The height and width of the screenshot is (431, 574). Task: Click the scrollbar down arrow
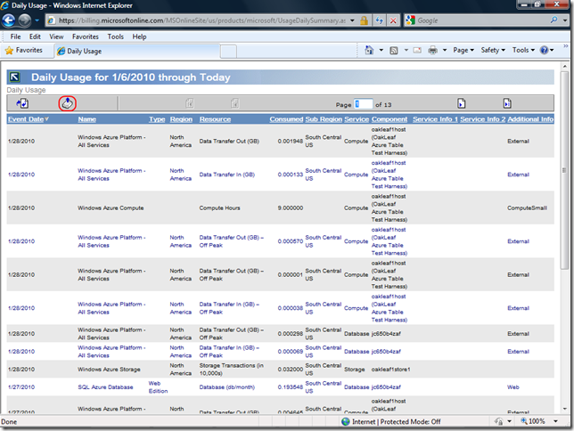[565, 409]
